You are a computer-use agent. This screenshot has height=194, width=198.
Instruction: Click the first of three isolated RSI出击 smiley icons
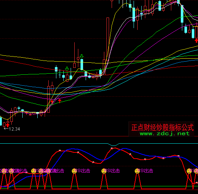(74, 171)
